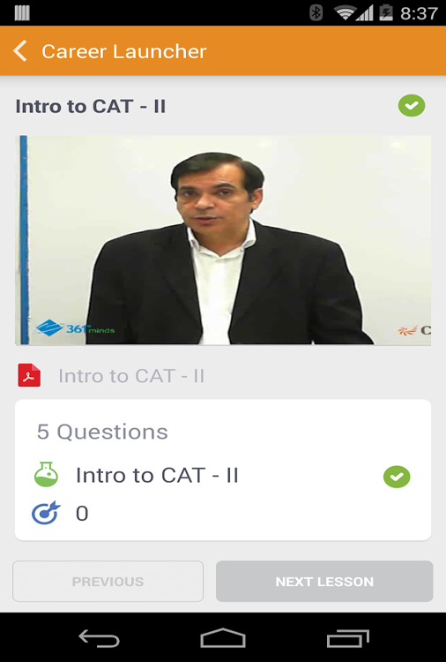Tap Android home navigation button
The width and height of the screenshot is (446, 662).
223,637
